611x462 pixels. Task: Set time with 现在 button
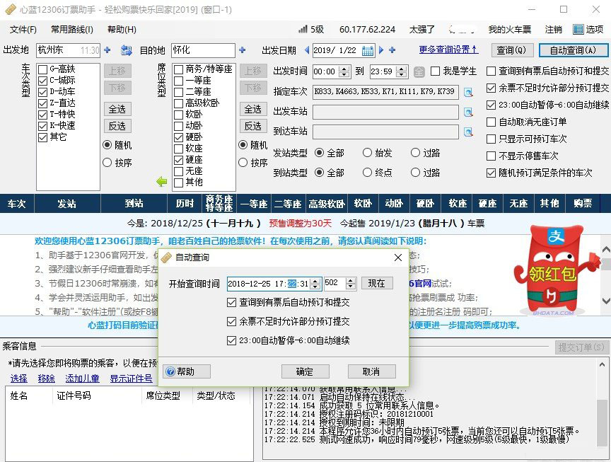click(x=377, y=284)
